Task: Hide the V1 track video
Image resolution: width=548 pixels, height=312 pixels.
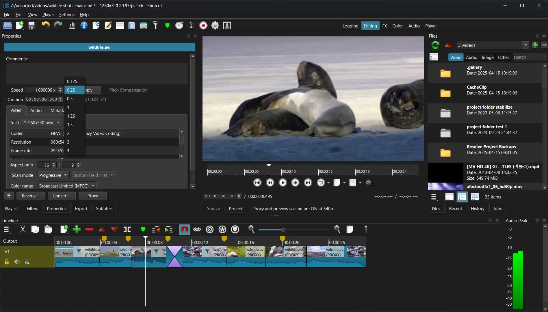Action: [27, 262]
